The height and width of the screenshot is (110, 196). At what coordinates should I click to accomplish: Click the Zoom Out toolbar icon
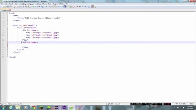point(49,6)
